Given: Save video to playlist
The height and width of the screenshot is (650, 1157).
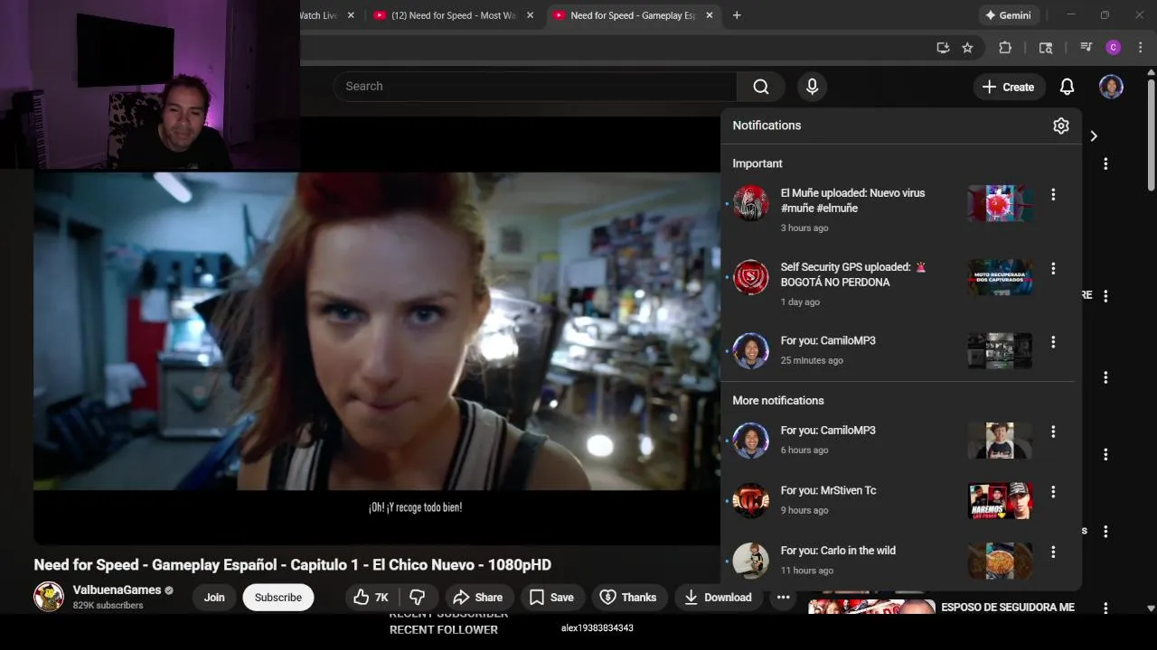Looking at the screenshot, I should point(551,597).
